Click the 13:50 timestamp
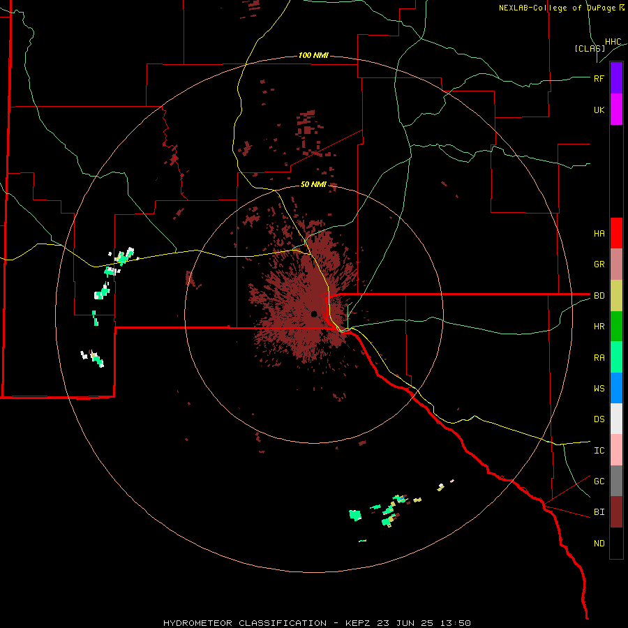The width and height of the screenshot is (628, 628). (x=456, y=623)
